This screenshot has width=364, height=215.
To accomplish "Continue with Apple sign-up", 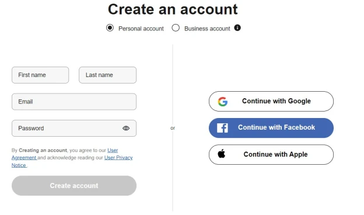I will pos(271,155).
